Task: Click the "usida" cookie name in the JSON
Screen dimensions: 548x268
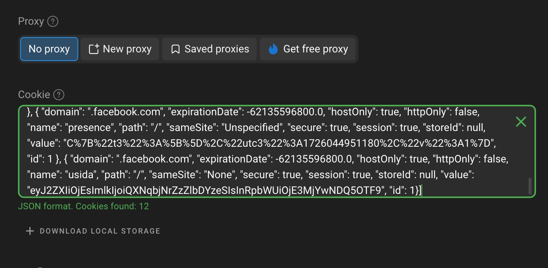Action: (x=79, y=175)
